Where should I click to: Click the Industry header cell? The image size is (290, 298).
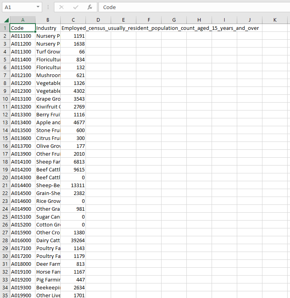(x=48, y=28)
